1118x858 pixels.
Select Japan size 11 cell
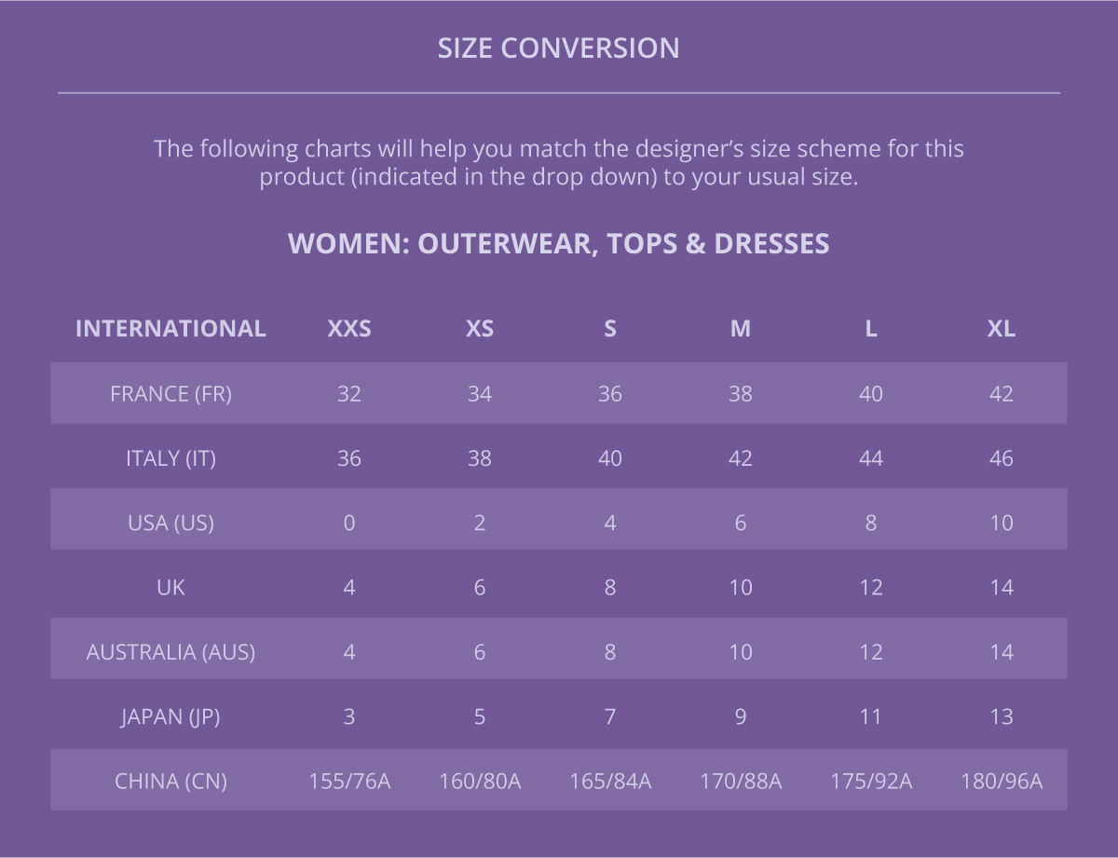871,716
